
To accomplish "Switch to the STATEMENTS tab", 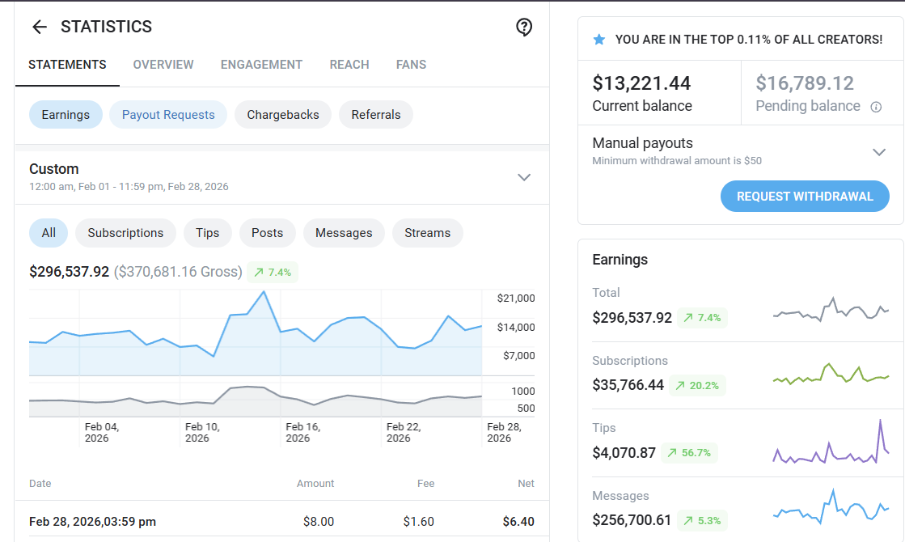I will [67, 65].
